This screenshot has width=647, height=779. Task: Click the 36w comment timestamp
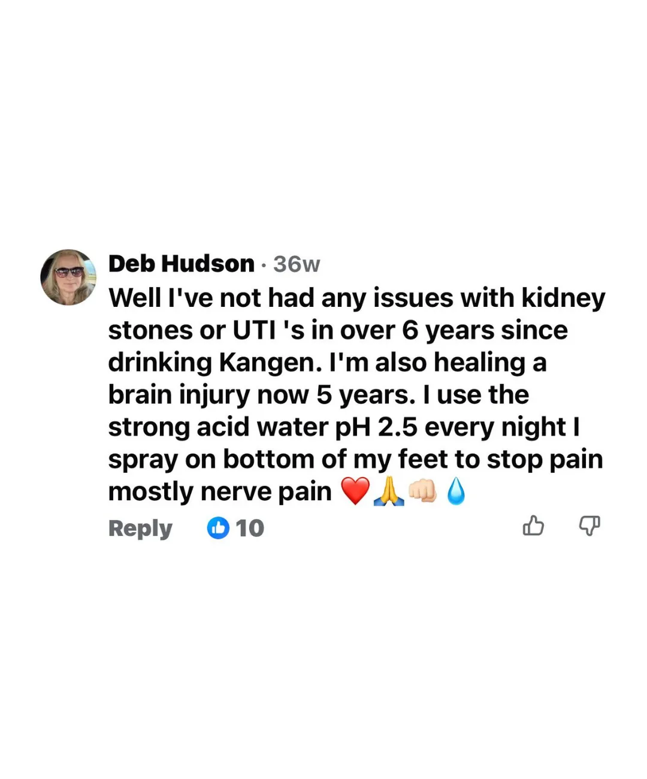(297, 264)
